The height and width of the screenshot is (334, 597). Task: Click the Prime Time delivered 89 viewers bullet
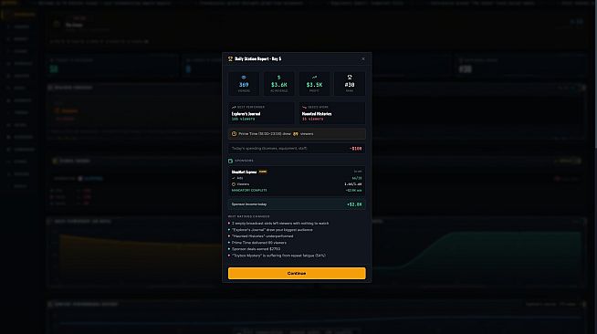click(259, 243)
